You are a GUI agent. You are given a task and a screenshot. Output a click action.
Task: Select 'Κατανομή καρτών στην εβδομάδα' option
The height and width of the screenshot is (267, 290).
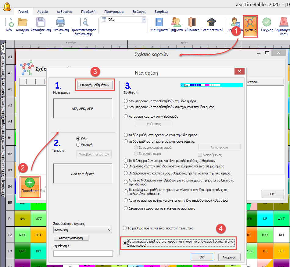pyautogui.click(x=126, y=116)
